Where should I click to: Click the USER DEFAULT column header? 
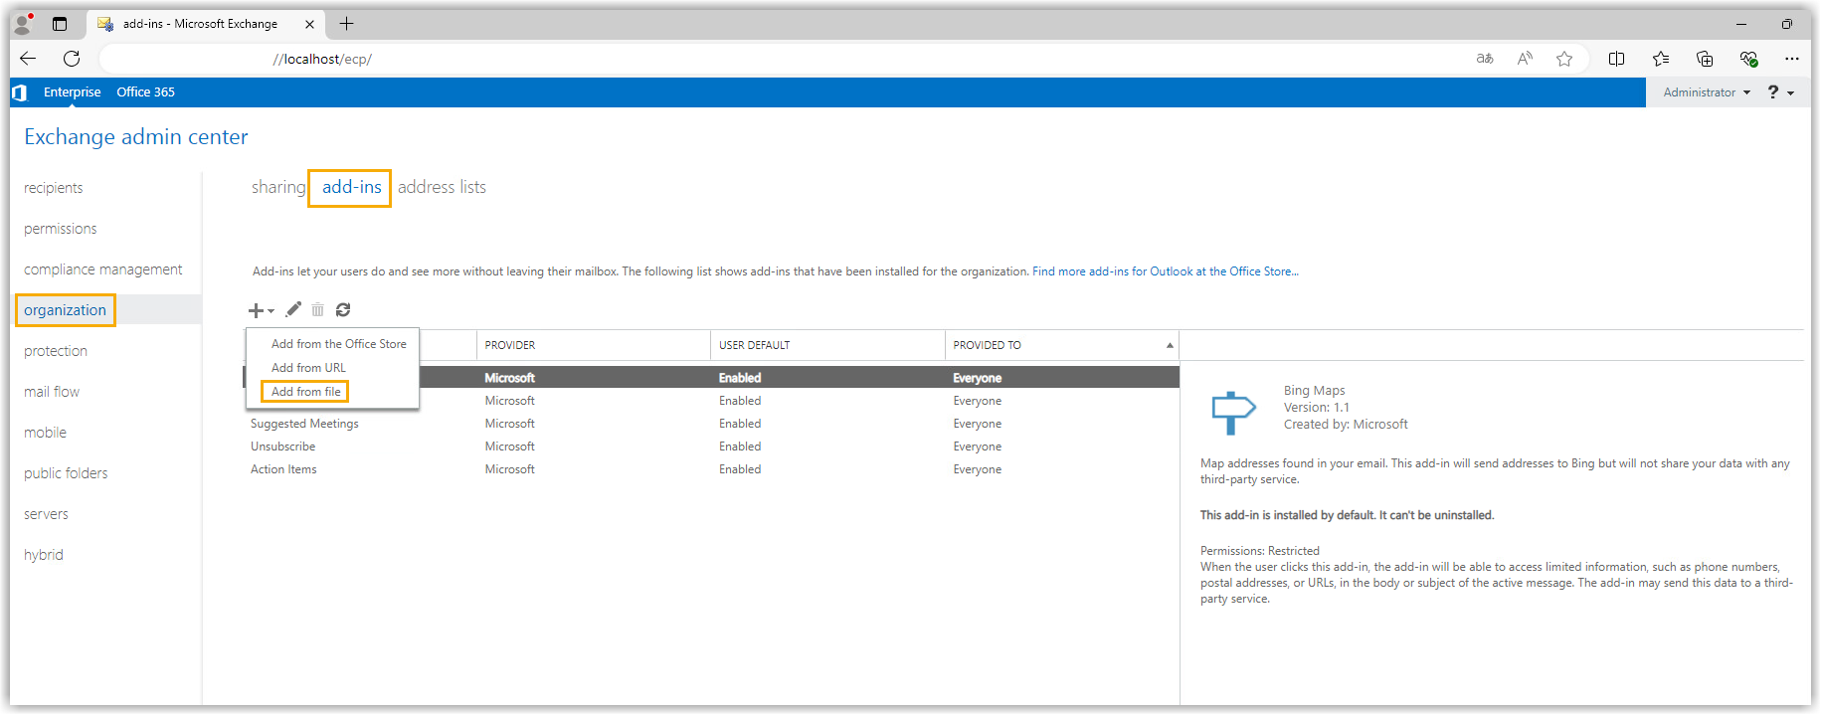[827, 345]
